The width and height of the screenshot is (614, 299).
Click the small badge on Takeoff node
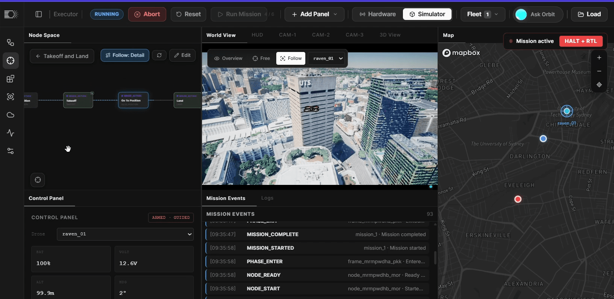click(92, 93)
